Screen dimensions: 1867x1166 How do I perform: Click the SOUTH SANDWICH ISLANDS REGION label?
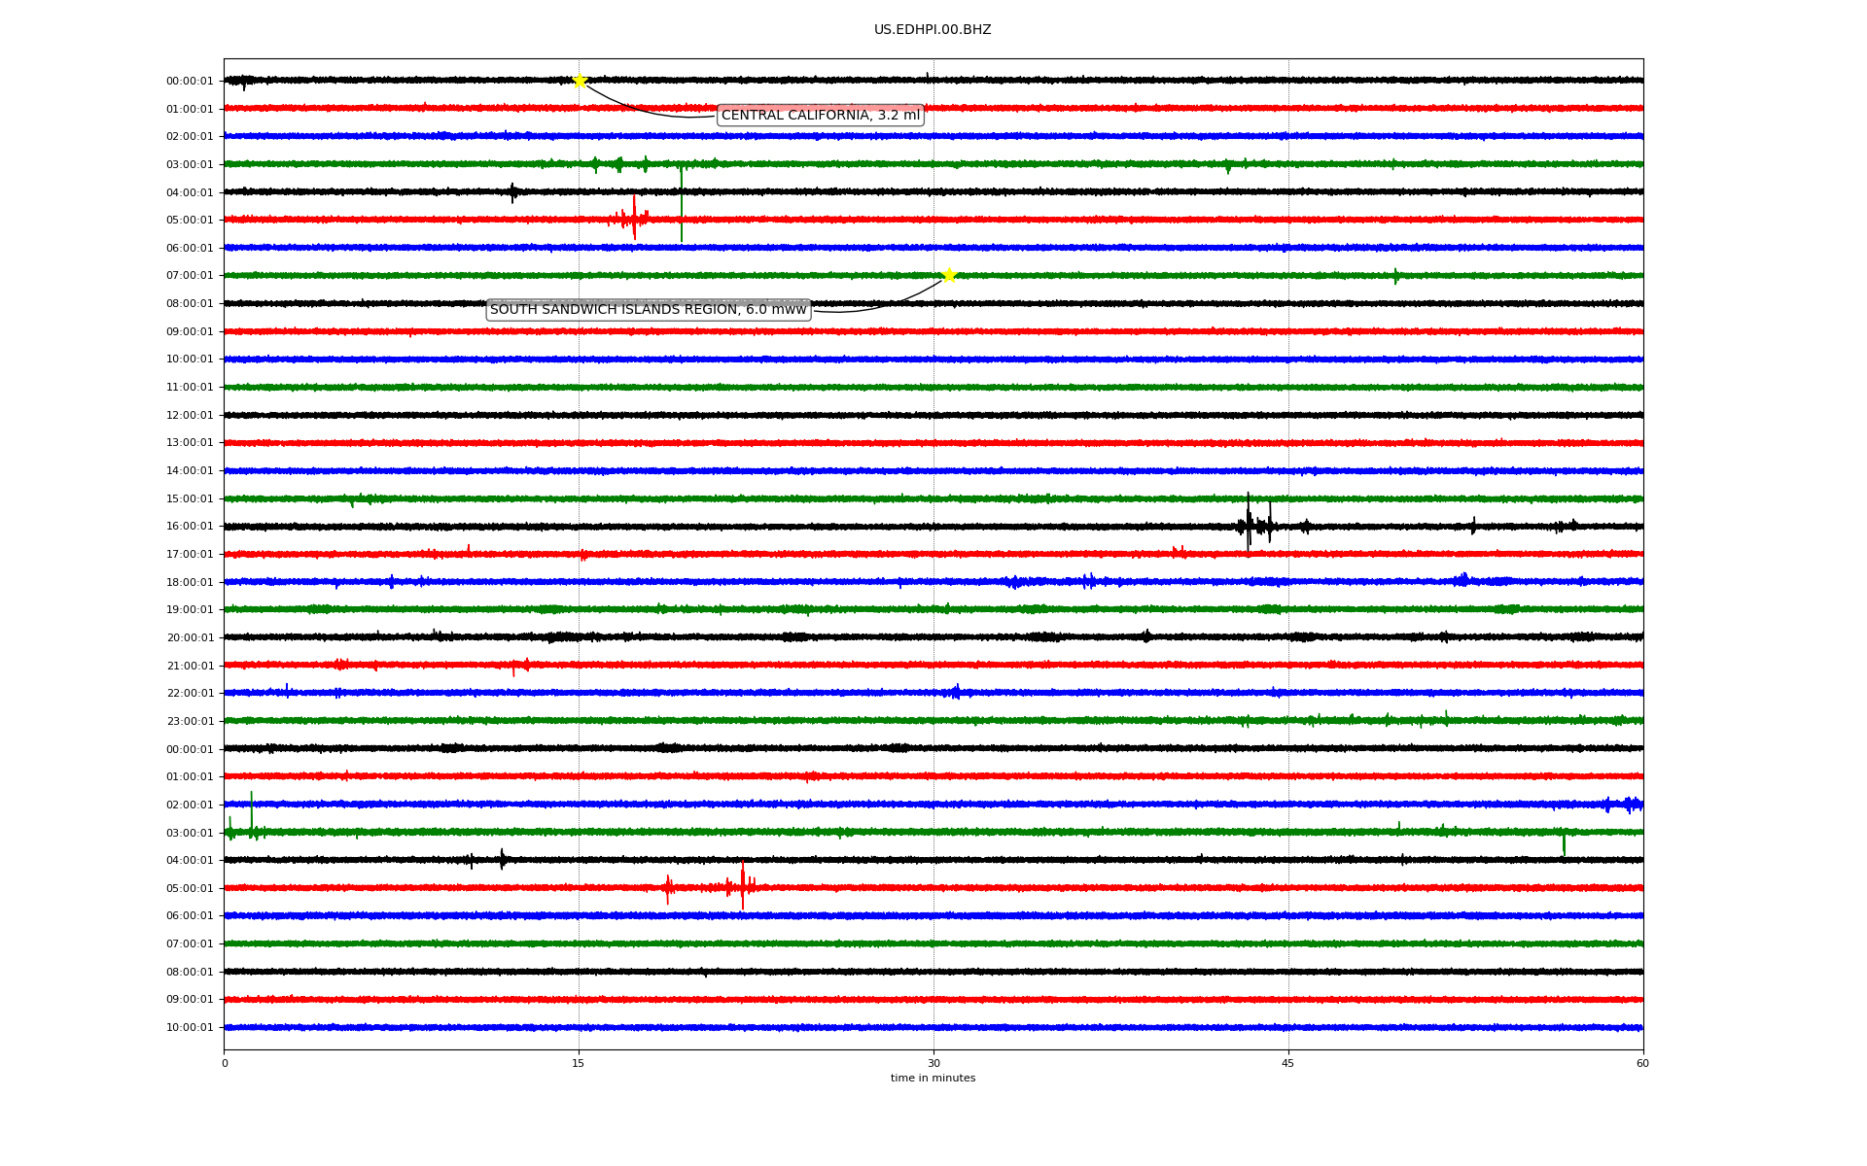click(648, 310)
